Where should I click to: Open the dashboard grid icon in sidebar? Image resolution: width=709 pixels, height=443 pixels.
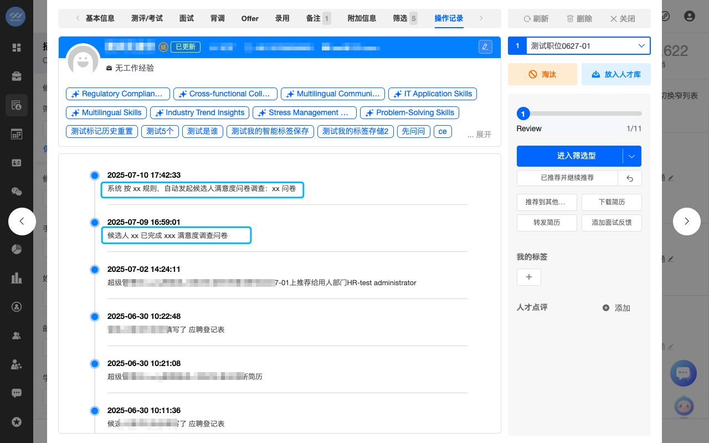(17, 48)
